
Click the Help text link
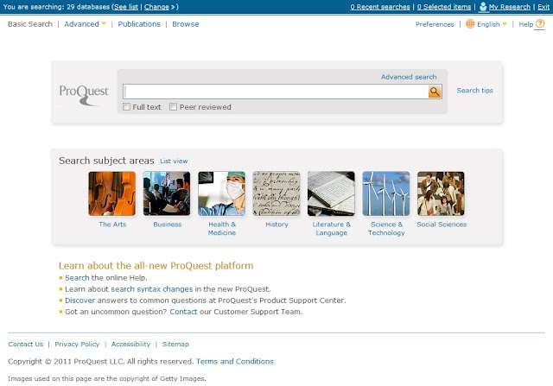point(525,24)
